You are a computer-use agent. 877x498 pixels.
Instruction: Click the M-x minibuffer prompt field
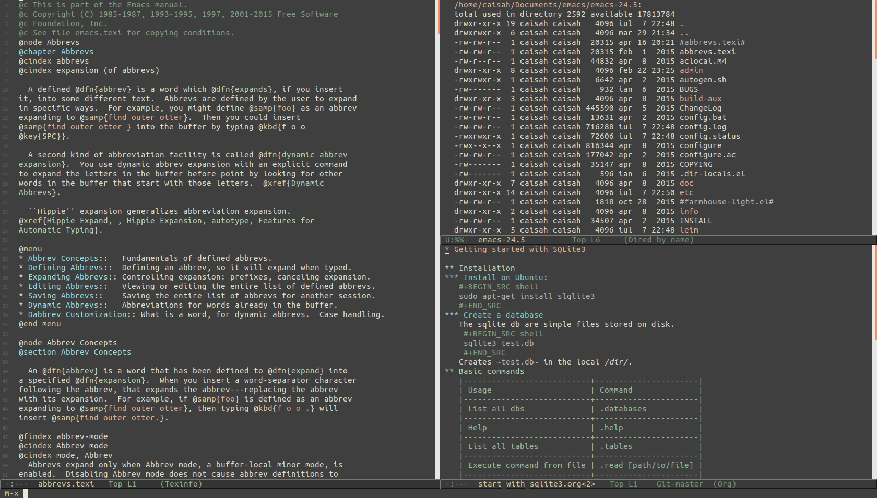(x=438, y=493)
